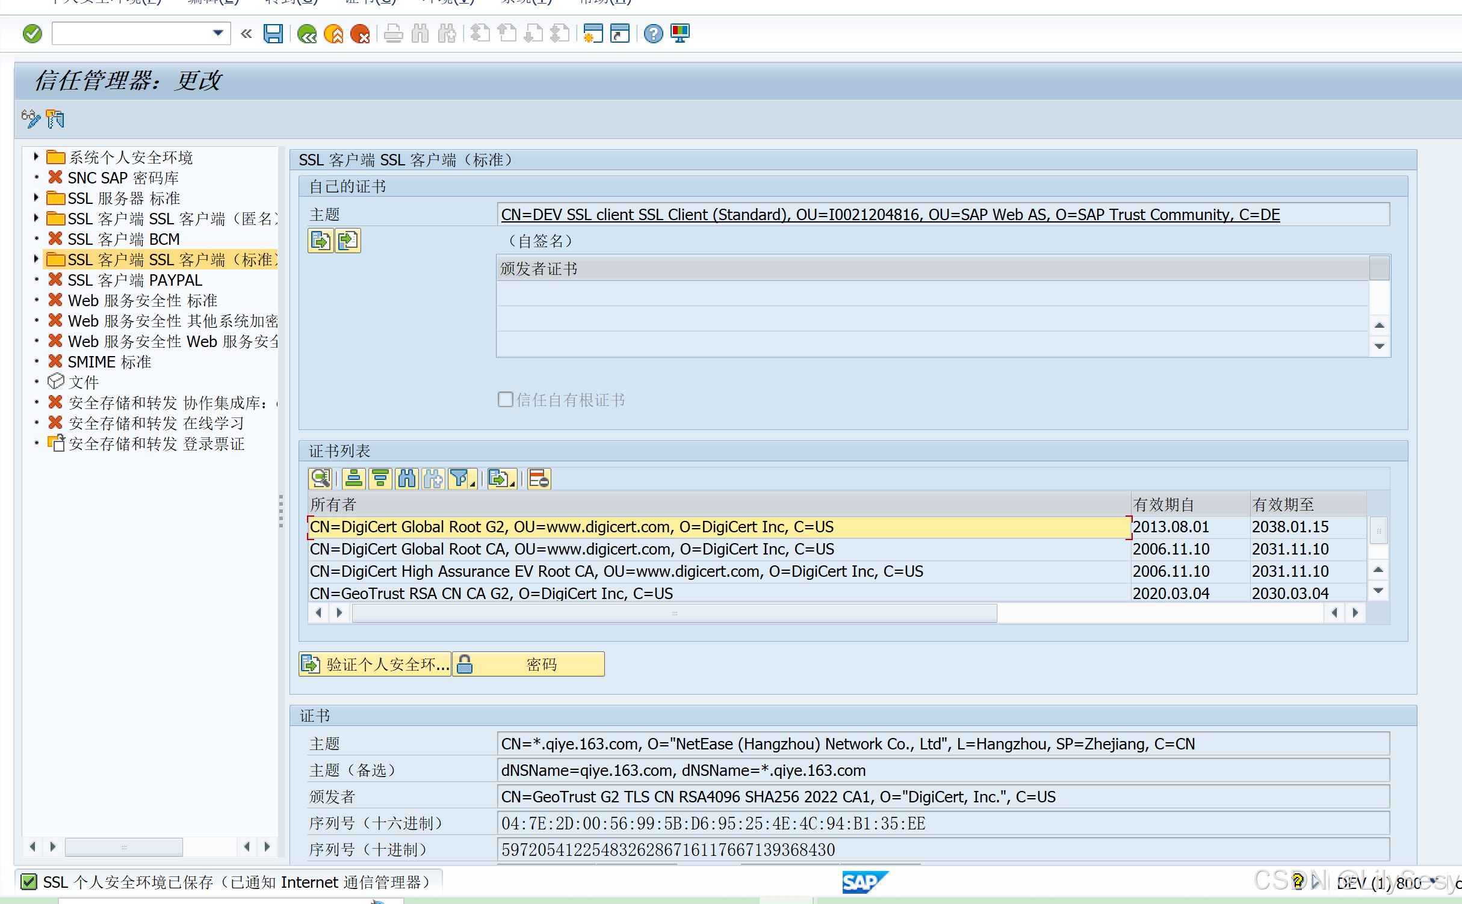This screenshot has height=904, width=1462.
Task: Open the 证书(C) menu
Action: (368, 2)
